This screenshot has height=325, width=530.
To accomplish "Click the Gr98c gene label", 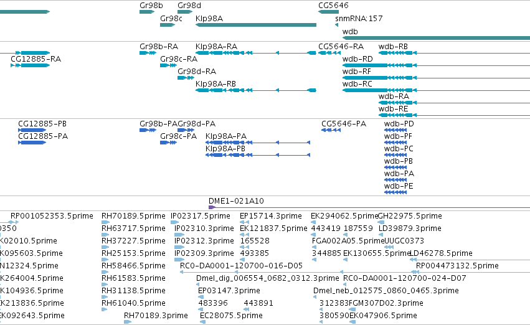I will click(171, 18).
